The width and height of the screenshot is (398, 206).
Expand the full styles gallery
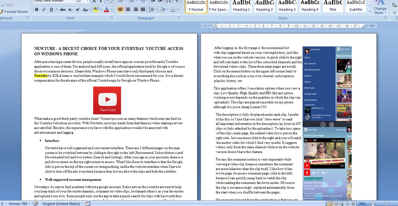coord(370,12)
